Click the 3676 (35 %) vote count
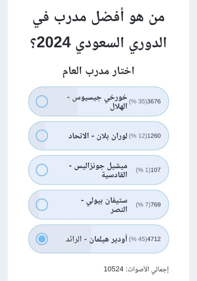The width and height of the screenshot is (197, 281). (145, 102)
